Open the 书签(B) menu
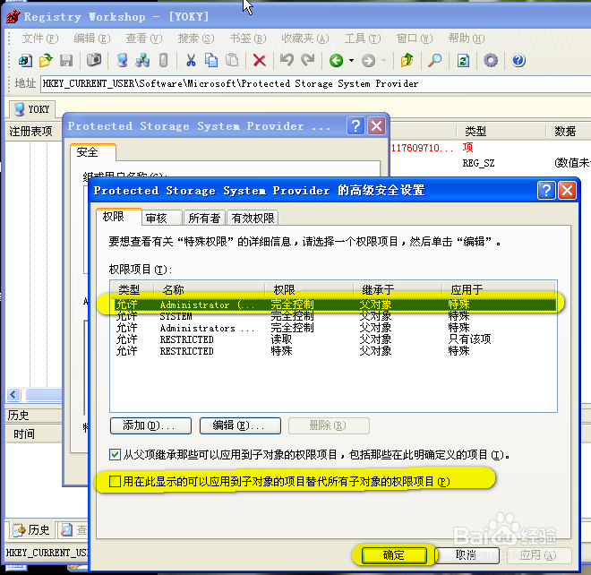591x575 pixels. [248, 39]
